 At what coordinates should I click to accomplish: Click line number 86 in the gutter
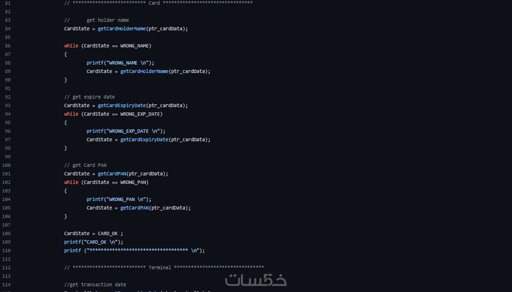coord(8,46)
